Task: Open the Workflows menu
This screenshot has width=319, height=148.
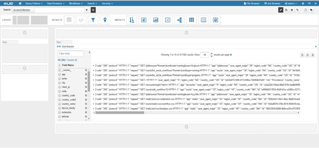Action: point(75,3)
